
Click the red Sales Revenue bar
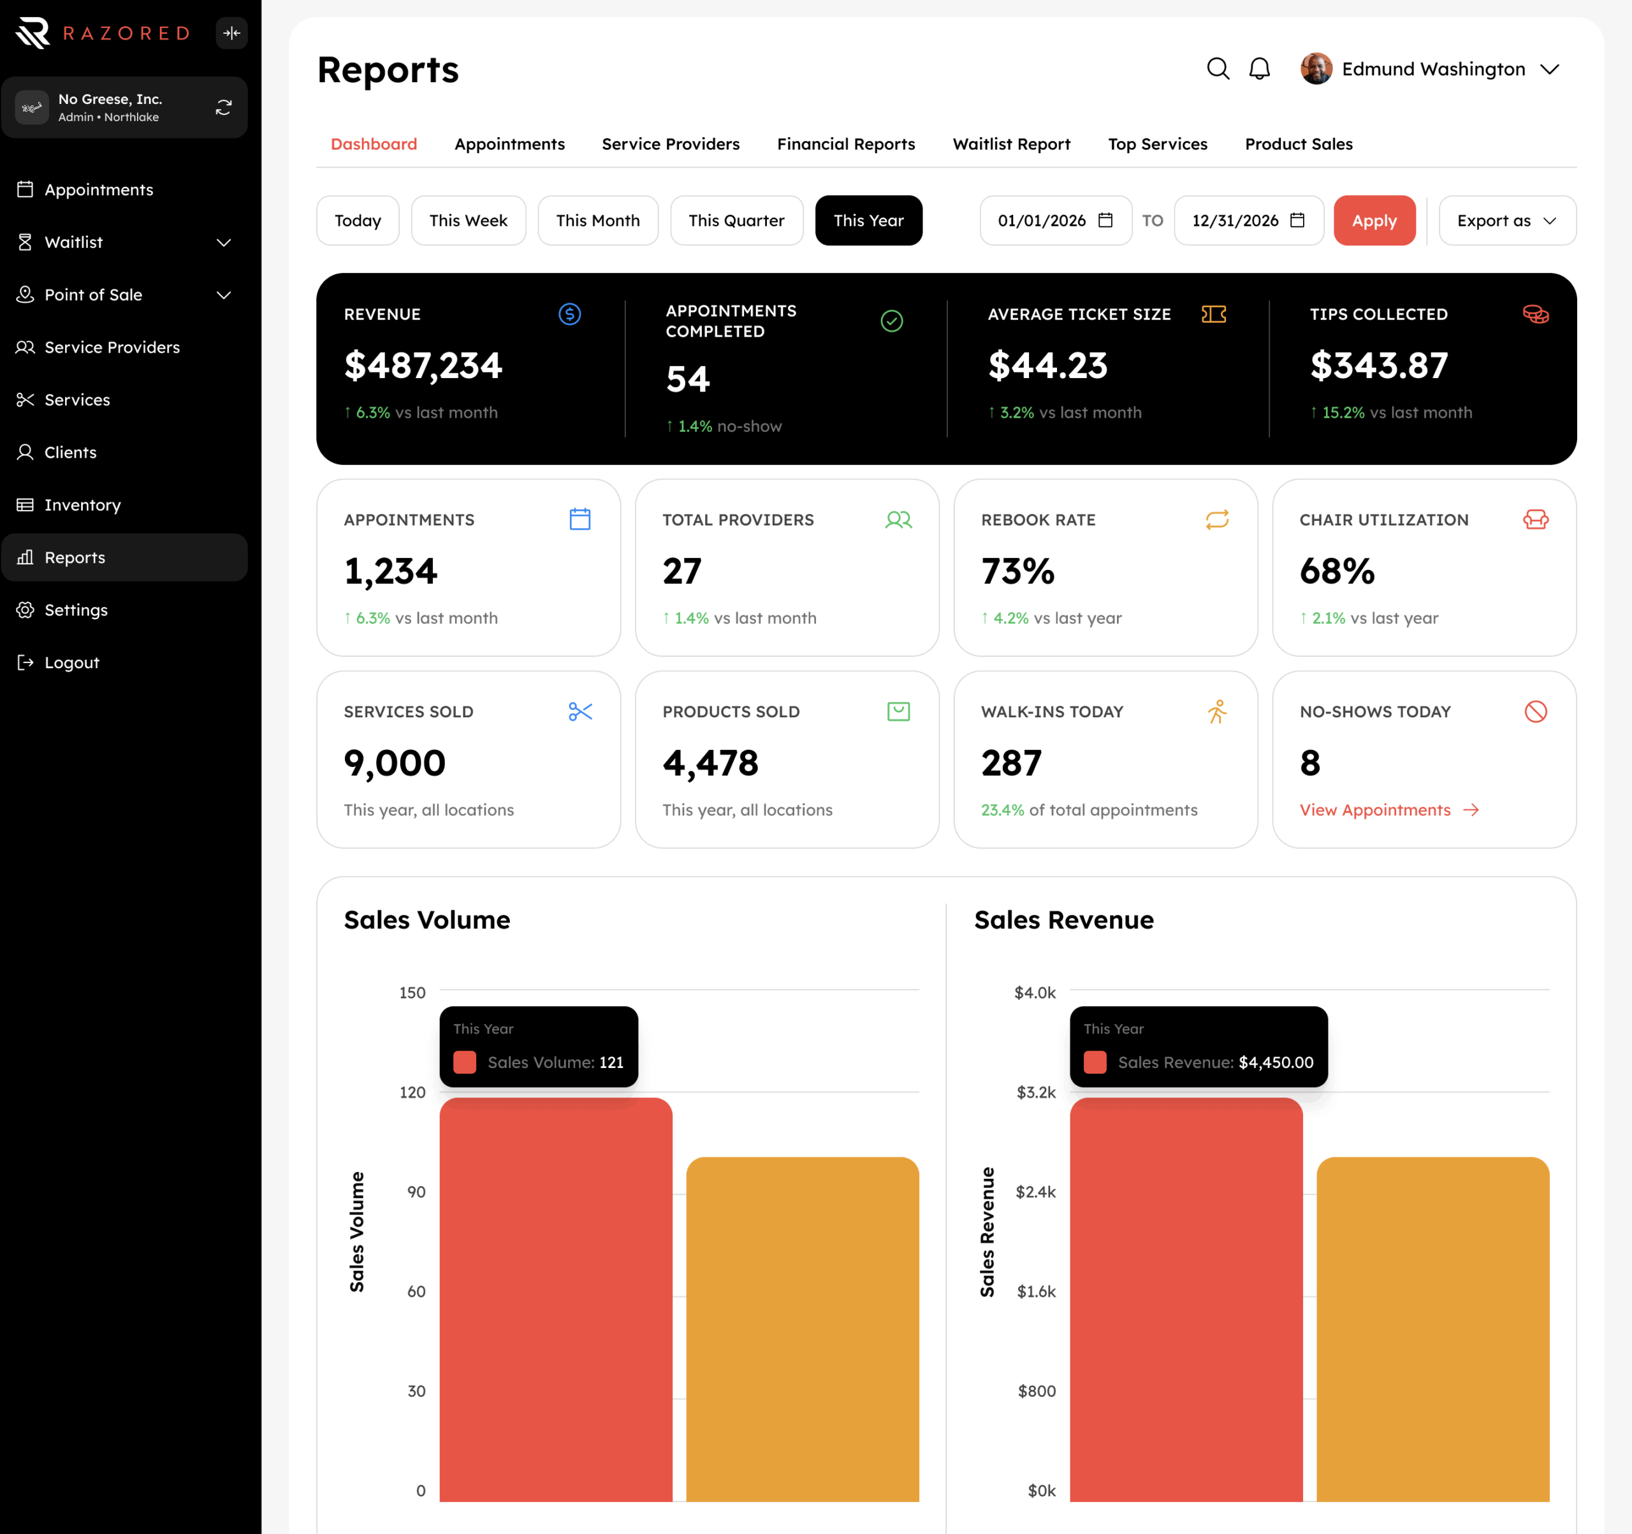coord(1186,1299)
